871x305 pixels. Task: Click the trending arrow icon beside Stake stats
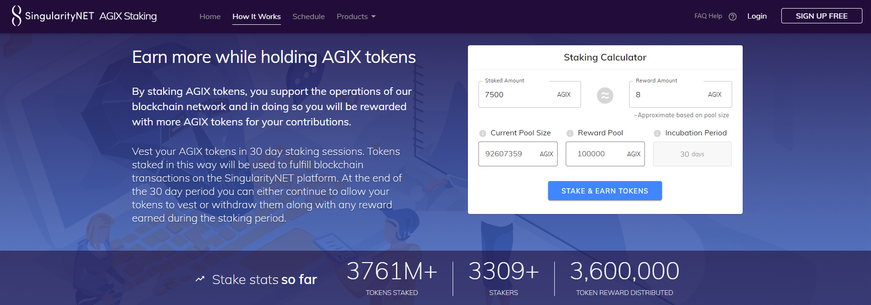(x=200, y=279)
